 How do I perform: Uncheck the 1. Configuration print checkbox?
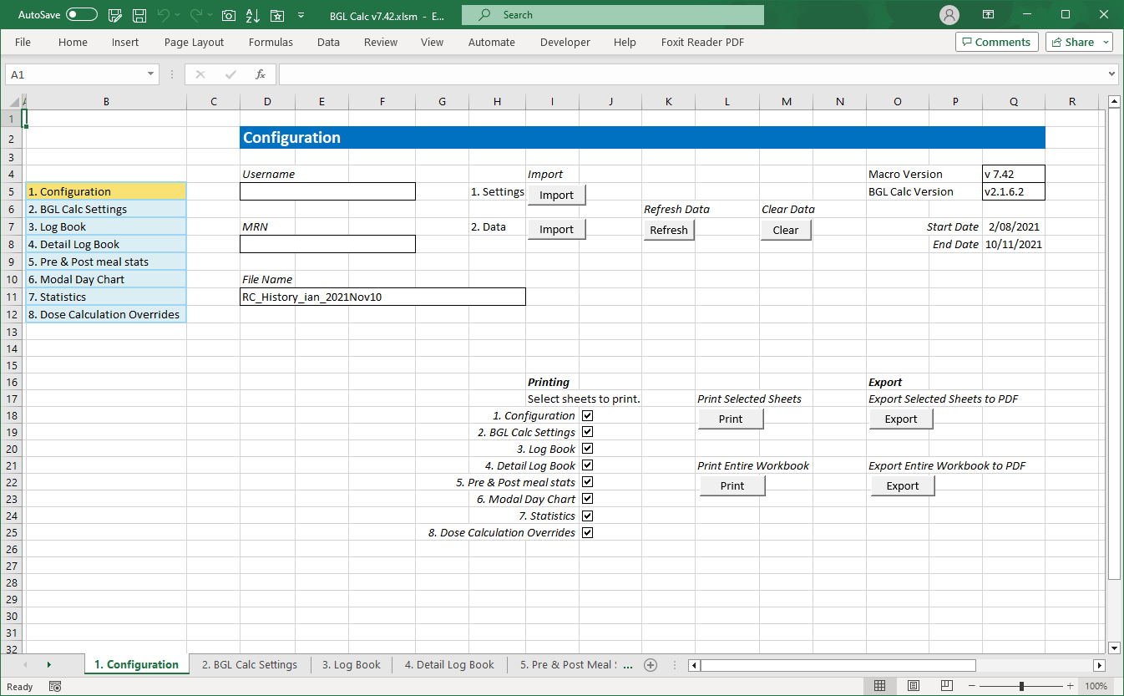[x=587, y=415]
